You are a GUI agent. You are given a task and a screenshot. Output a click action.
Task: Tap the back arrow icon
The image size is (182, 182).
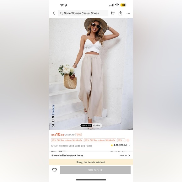(x=54, y=13)
